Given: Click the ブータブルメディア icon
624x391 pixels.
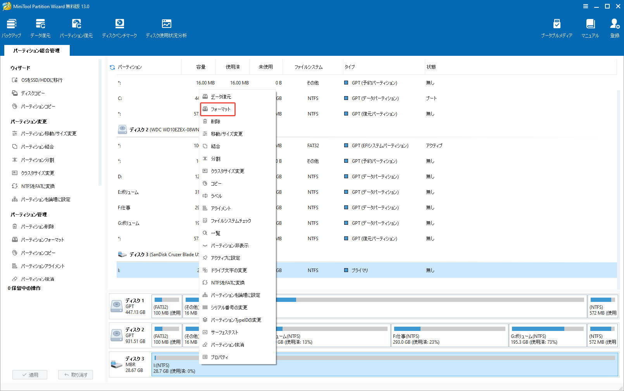Looking at the screenshot, I should pyautogui.click(x=557, y=27).
